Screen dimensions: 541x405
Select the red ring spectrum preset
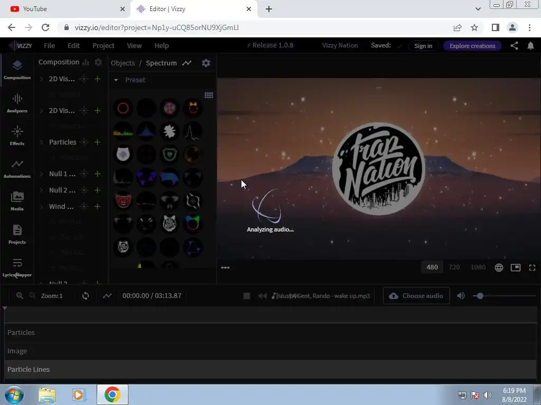point(123,108)
